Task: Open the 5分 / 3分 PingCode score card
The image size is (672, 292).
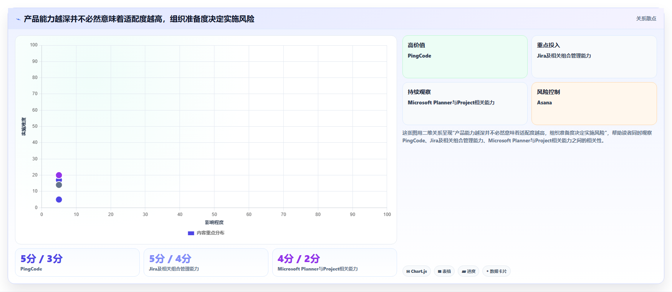Action: [x=77, y=262]
